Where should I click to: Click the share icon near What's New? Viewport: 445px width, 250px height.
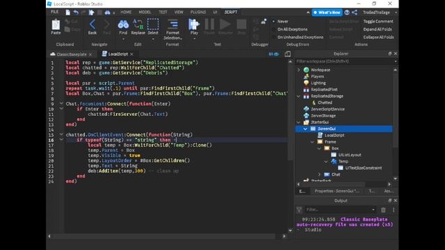tap(355, 12)
